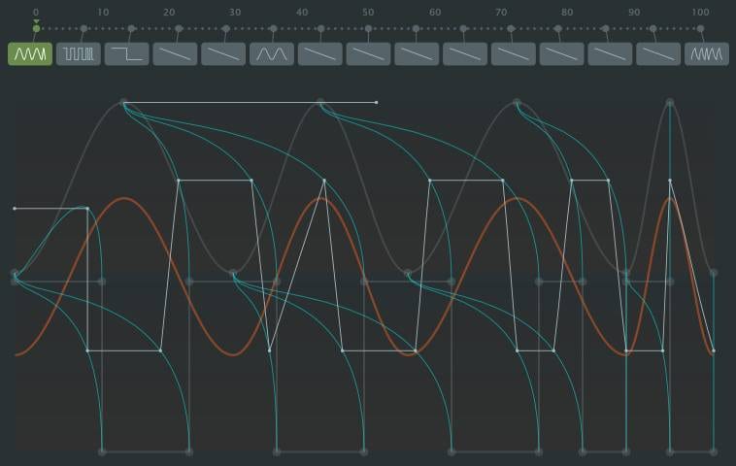Click the '0' timeline ruler label

coord(36,13)
